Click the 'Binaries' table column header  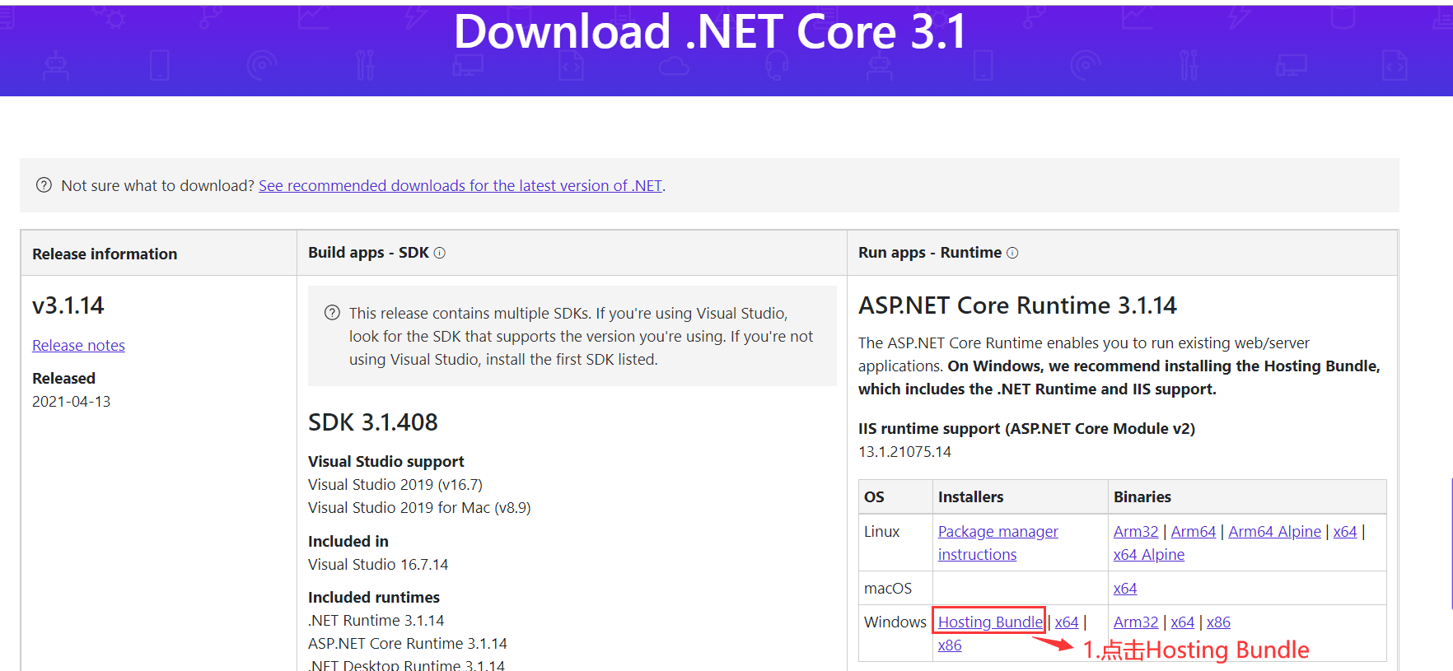click(1142, 497)
